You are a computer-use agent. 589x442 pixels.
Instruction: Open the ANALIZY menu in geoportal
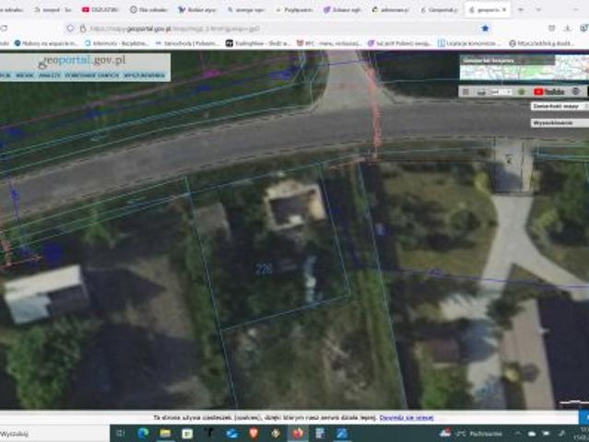[50, 76]
